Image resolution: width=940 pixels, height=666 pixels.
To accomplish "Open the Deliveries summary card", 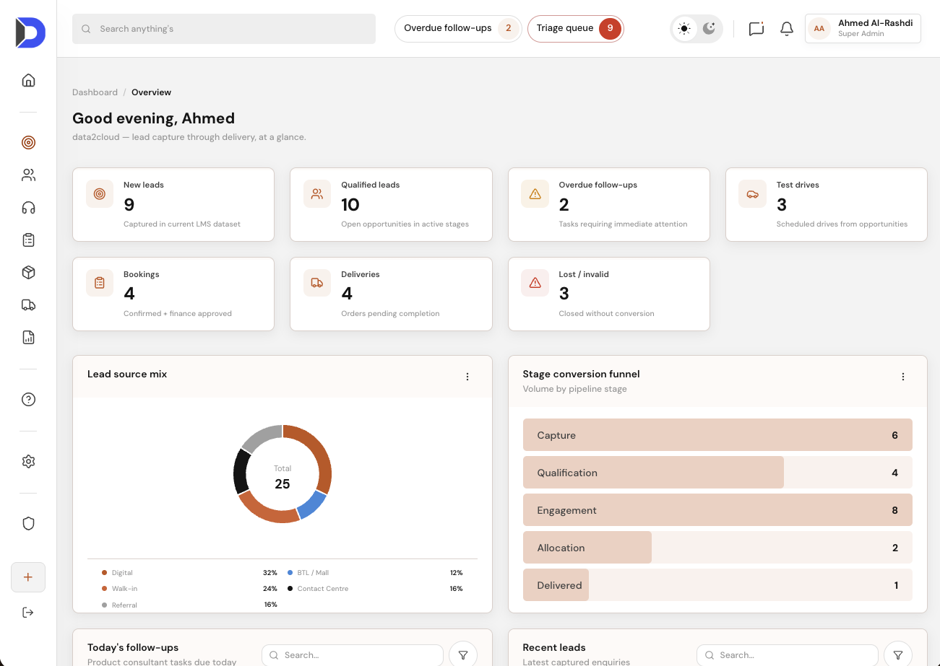I will point(391,294).
